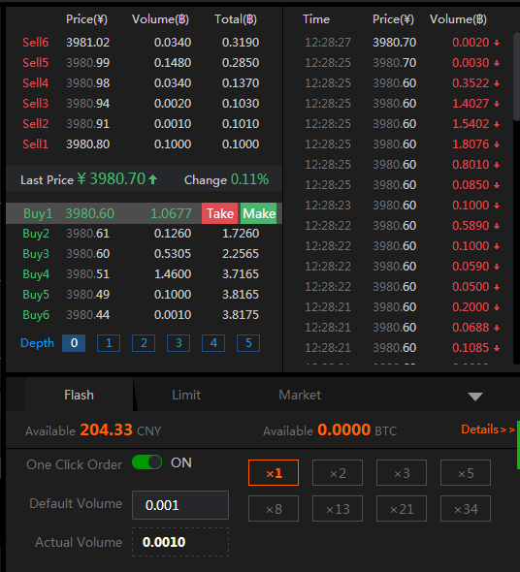Toggle the One Click Order switch

point(146,462)
